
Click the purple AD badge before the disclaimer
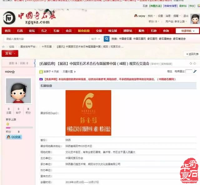point(41,79)
